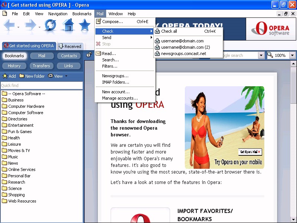This screenshot has width=297, height=223.
Task: Click the Forward arrow navigation icon
Action: point(30,25)
